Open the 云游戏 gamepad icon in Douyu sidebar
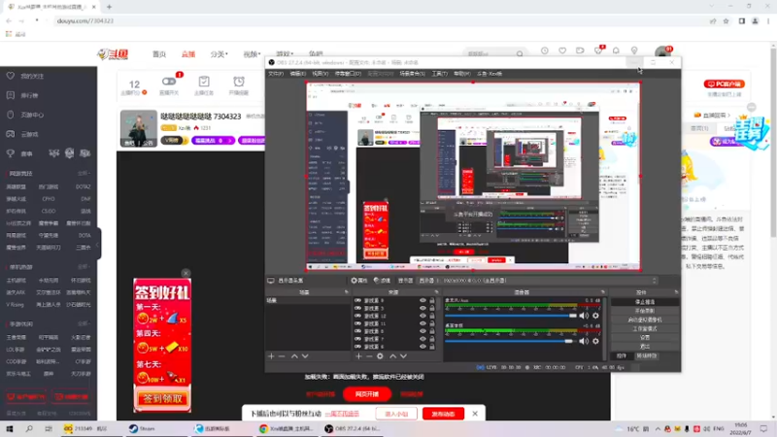The width and height of the screenshot is (777, 437). click(11, 134)
